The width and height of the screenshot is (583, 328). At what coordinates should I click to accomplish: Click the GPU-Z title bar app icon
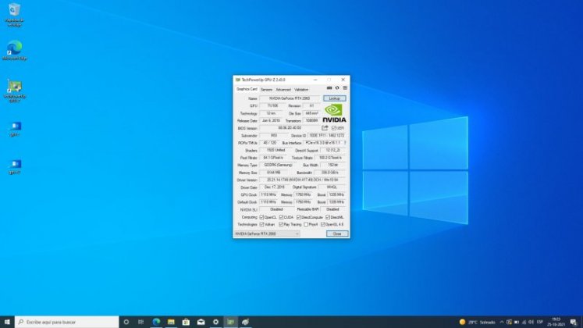pos(237,80)
